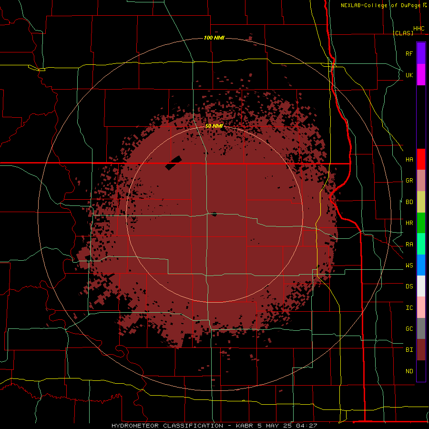This screenshot has width=429, height=429.
Task: Click the GC gray legend swatch
Action: pyautogui.click(x=421, y=328)
